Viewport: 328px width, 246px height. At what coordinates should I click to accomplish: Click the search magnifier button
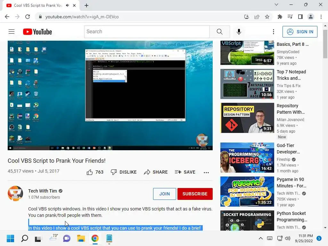point(220,32)
